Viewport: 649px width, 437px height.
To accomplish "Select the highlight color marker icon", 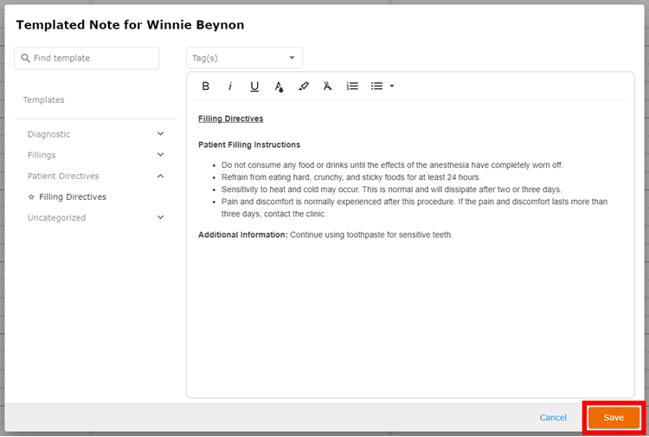I will (304, 86).
